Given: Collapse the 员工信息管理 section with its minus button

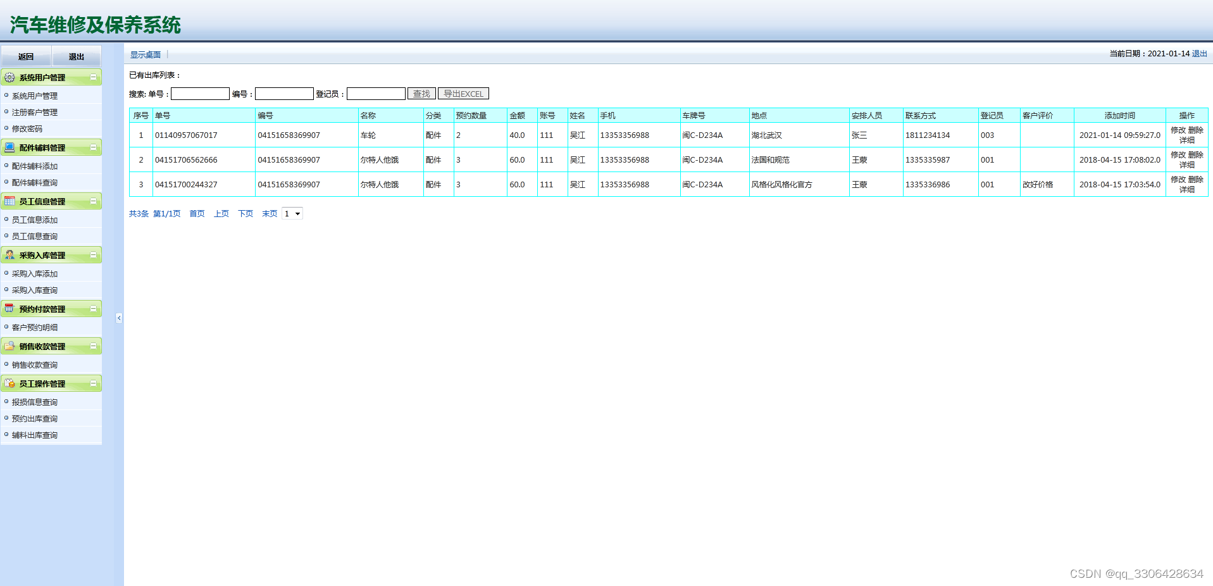Looking at the screenshot, I should pos(93,201).
